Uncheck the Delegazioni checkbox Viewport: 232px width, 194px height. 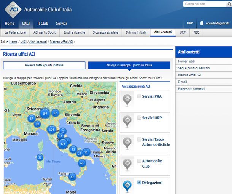click(139, 183)
